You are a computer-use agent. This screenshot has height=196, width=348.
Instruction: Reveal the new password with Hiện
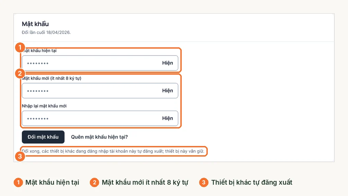point(168,91)
